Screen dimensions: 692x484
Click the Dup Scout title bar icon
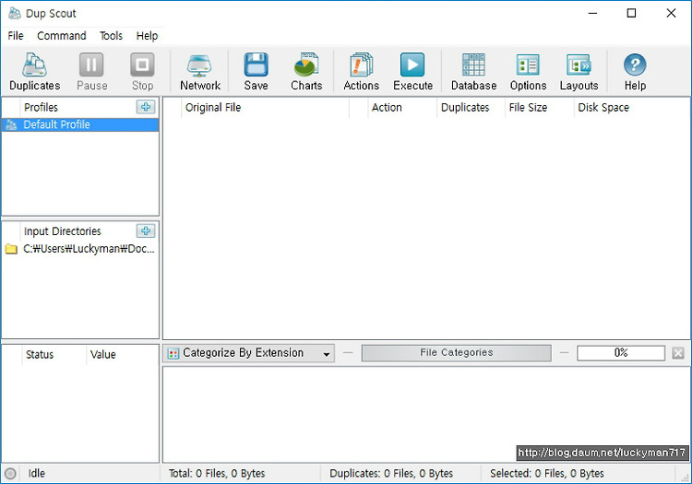(x=15, y=13)
